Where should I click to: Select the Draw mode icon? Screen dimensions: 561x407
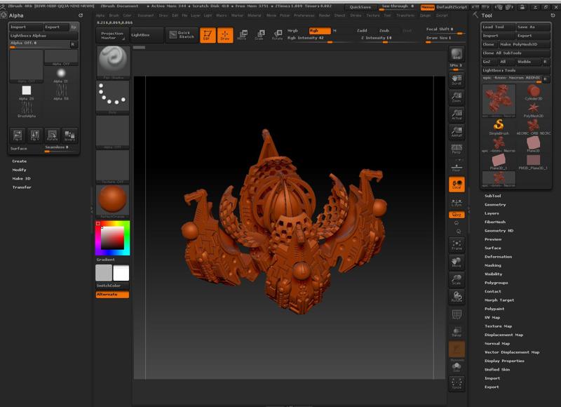(x=225, y=35)
